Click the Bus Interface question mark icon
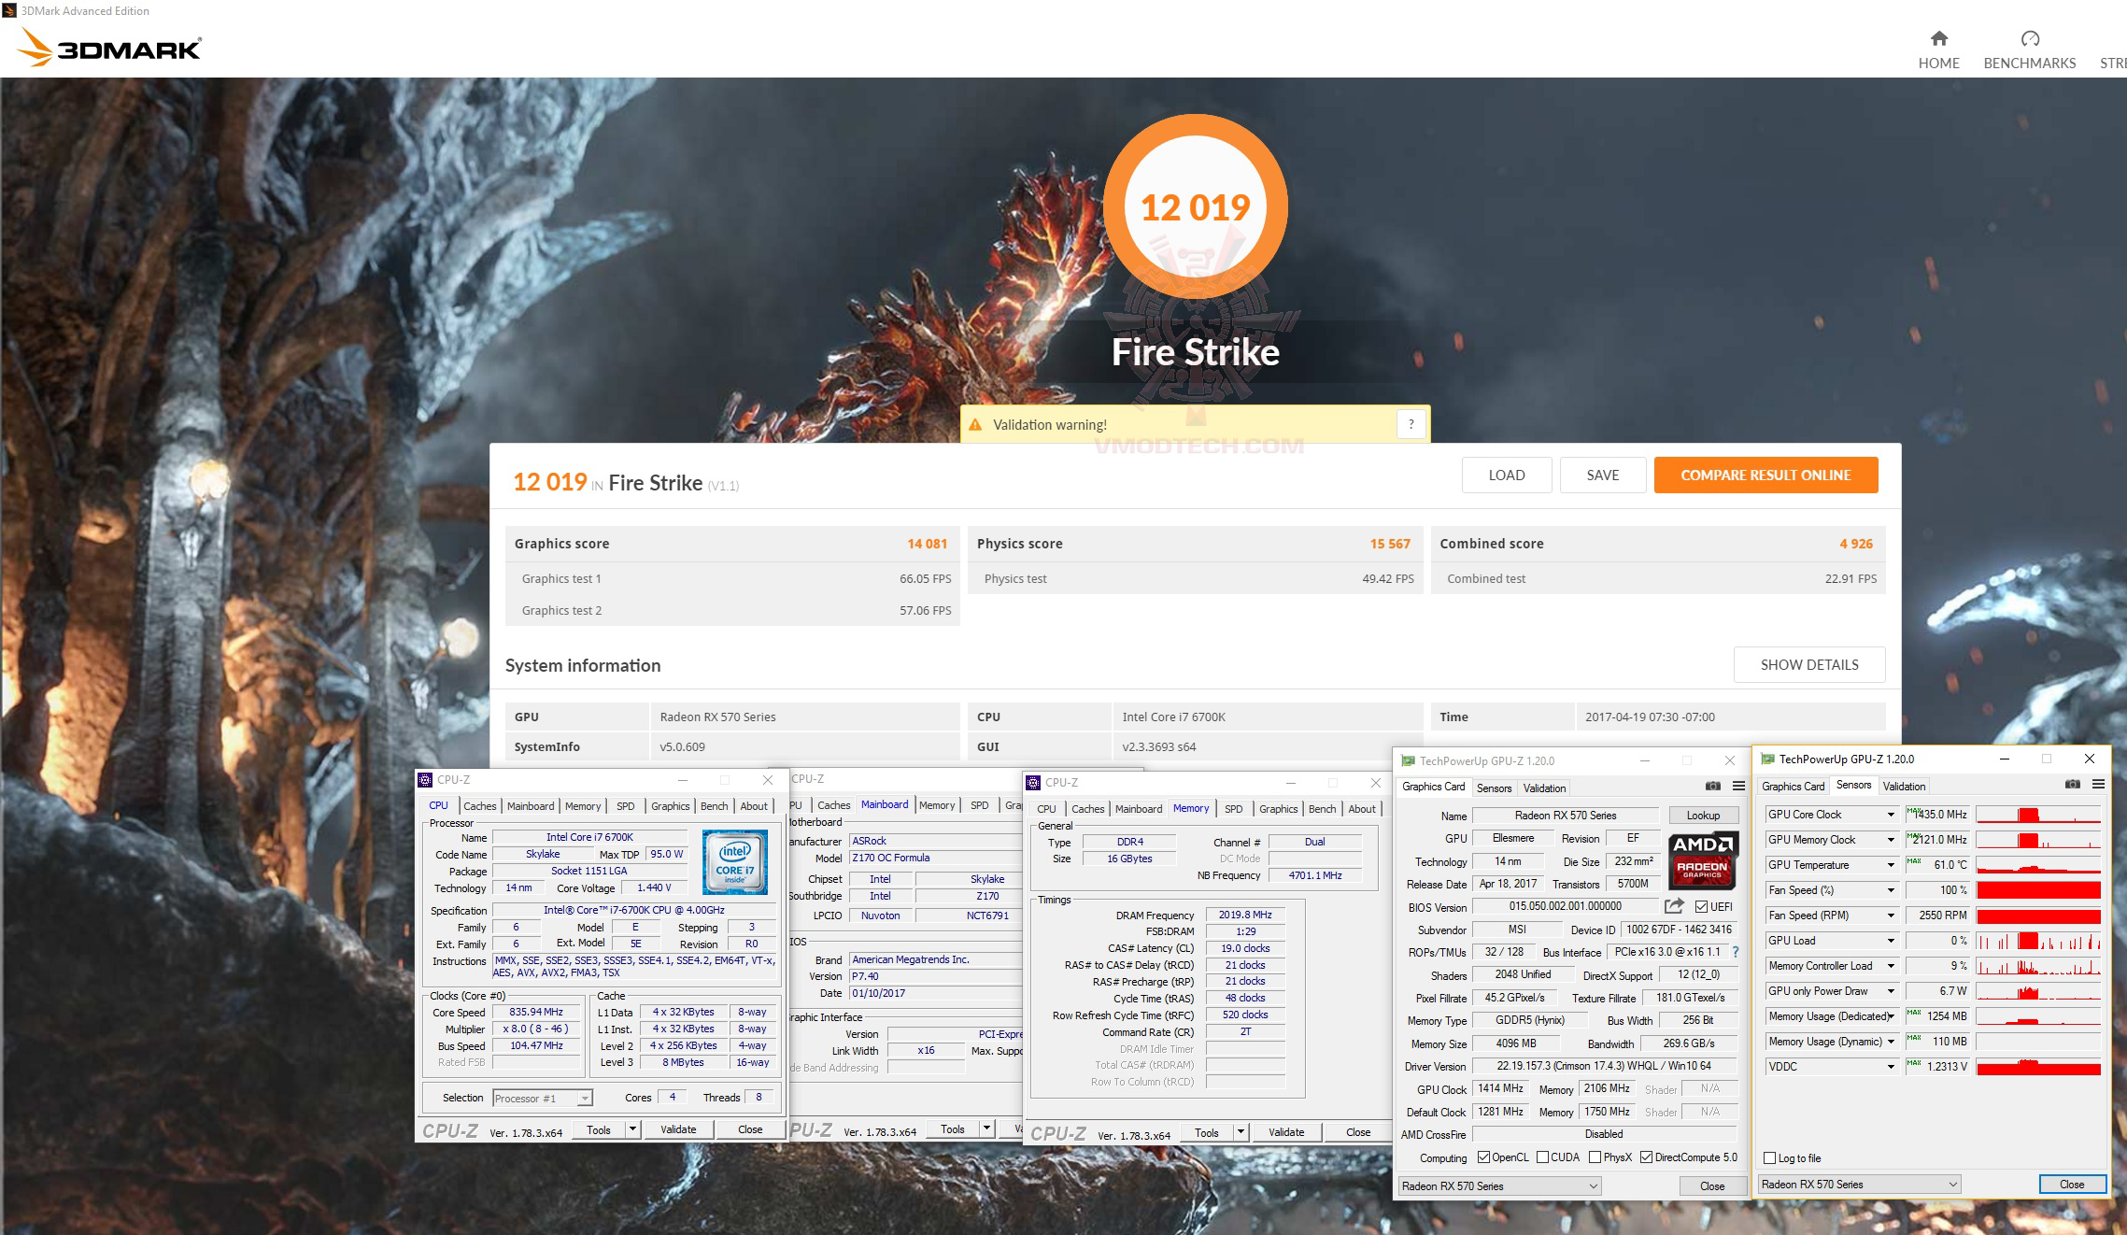The width and height of the screenshot is (2127, 1235). pyautogui.click(x=1735, y=952)
